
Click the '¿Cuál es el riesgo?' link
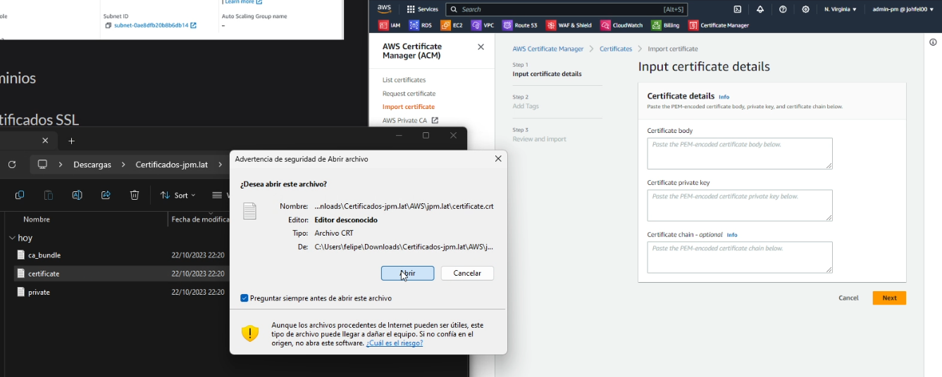(x=395, y=343)
